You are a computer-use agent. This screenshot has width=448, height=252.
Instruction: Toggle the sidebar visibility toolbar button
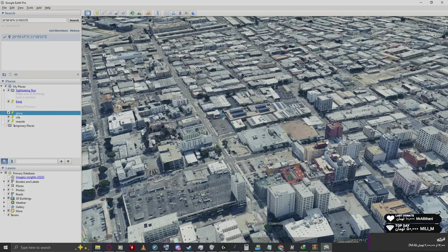click(87, 13)
